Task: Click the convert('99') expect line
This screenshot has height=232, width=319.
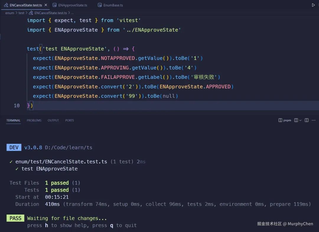Action: pyautogui.click(x=105, y=96)
